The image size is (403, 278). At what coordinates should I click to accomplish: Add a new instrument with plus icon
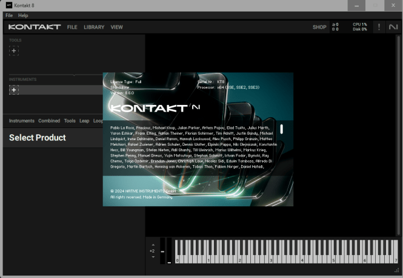[x=14, y=90]
